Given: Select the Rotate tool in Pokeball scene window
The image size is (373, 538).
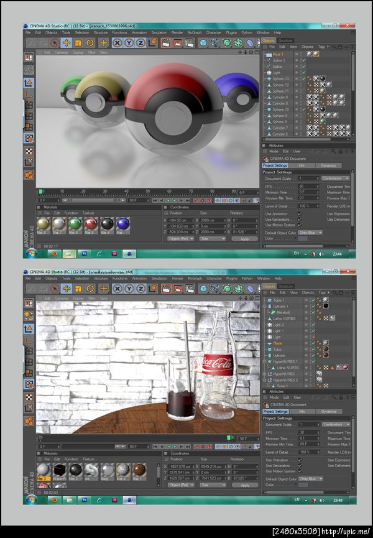Looking at the screenshot, I should tap(90, 43).
